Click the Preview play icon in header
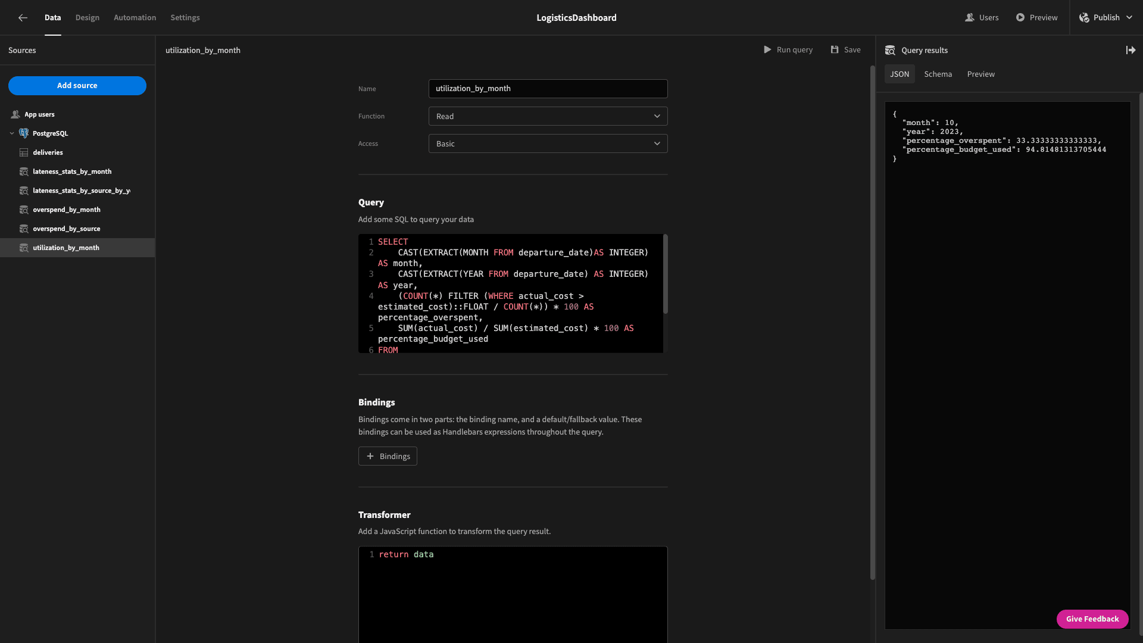The image size is (1143, 643). pyautogui.click(x=1020, y=18)
